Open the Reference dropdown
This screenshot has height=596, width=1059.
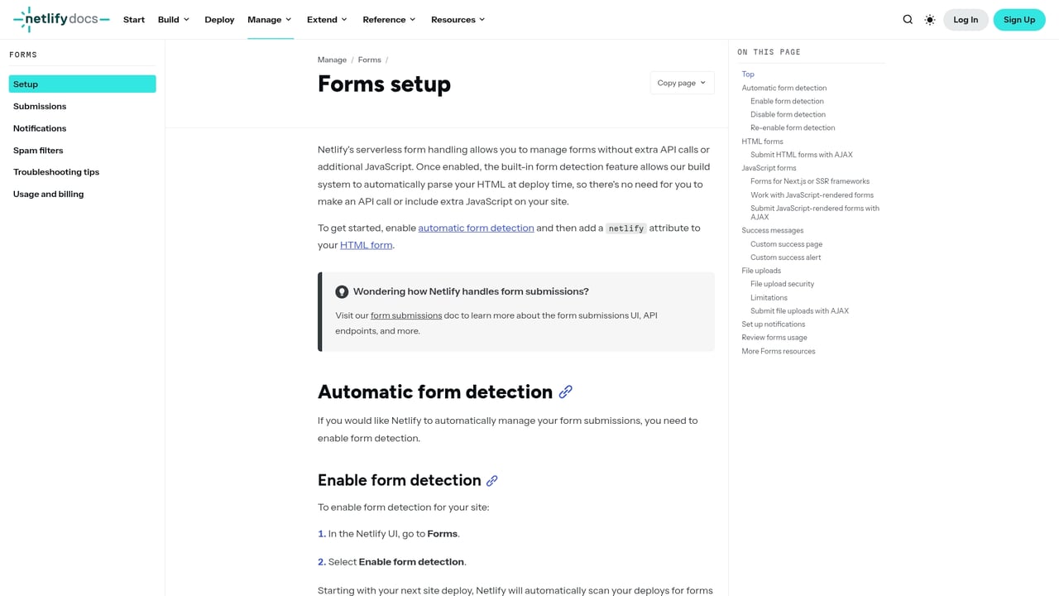point(388,19)
